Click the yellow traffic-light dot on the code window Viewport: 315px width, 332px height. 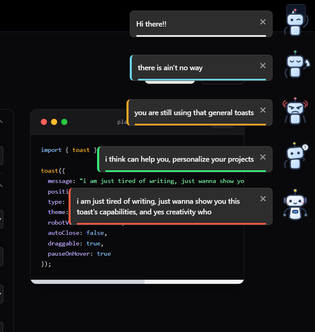[54, 121]
